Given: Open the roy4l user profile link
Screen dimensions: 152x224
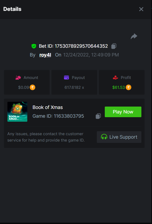Looking at the screenshot, I should tap(45, 55).
